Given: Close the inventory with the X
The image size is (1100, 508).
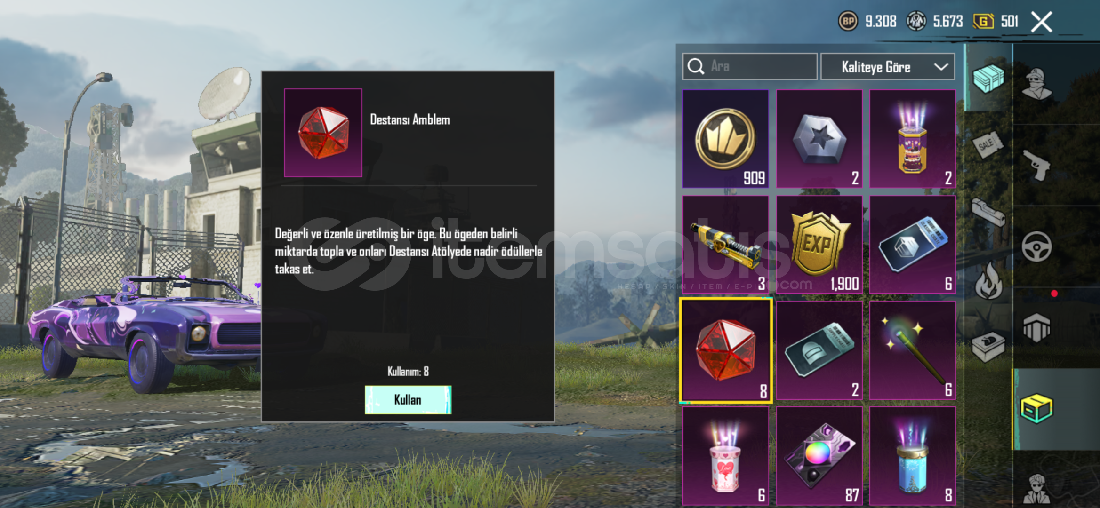Looking at the screenshot, I should pyautogui.click(x=1041, y=22).
